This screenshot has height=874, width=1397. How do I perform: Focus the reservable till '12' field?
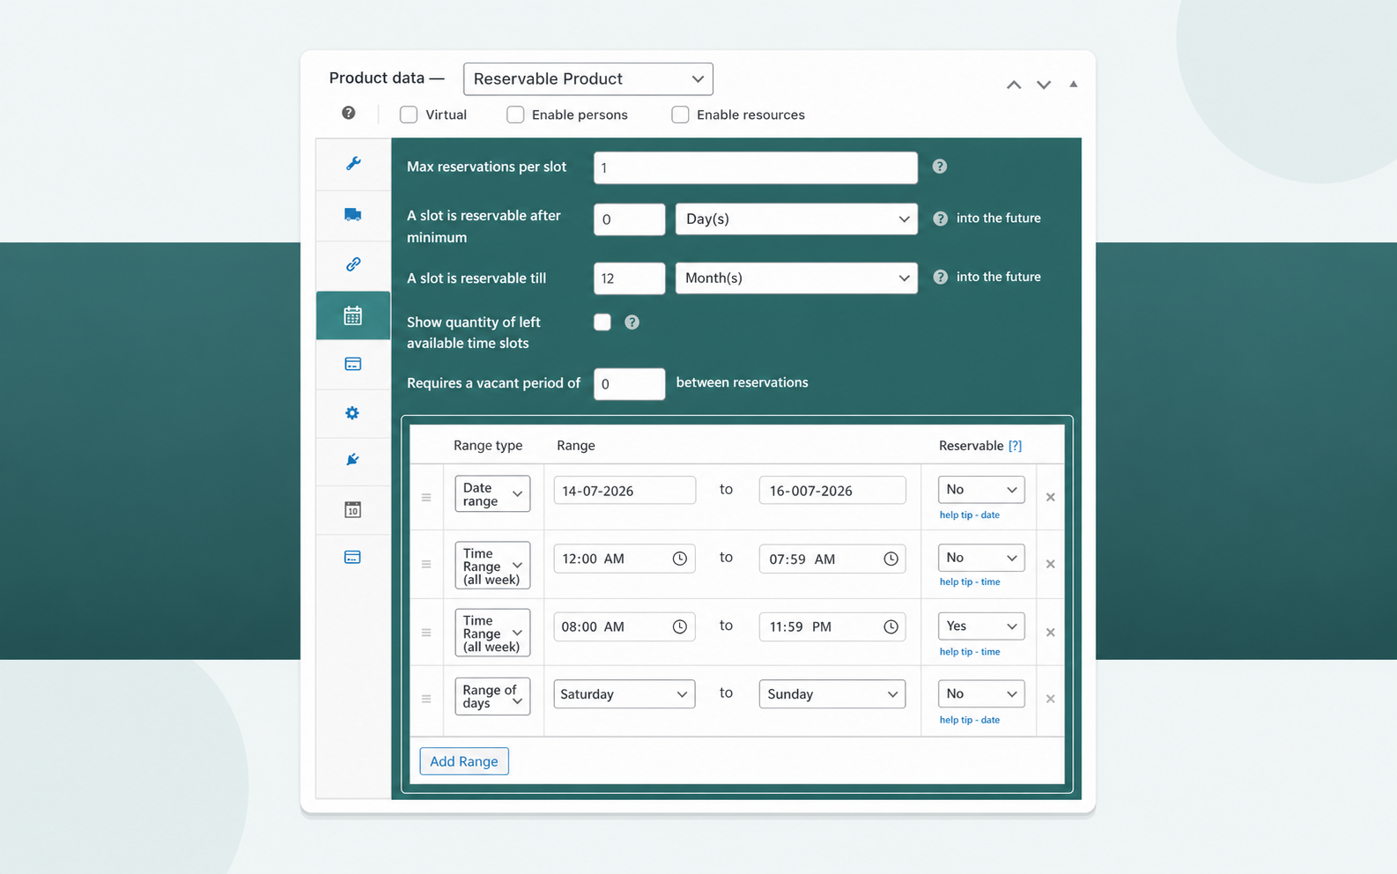click(629, 278)
